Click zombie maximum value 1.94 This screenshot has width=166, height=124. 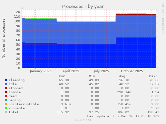pos(155,92)
